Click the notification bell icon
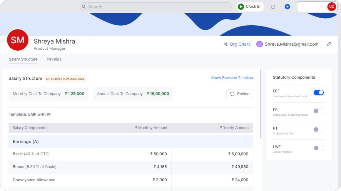Image resolution: width=341 pixels, height=191 pixels. [x=273, y=7]
